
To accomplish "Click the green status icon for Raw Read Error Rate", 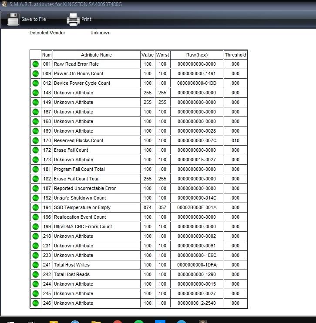I will tap(36, 64).
